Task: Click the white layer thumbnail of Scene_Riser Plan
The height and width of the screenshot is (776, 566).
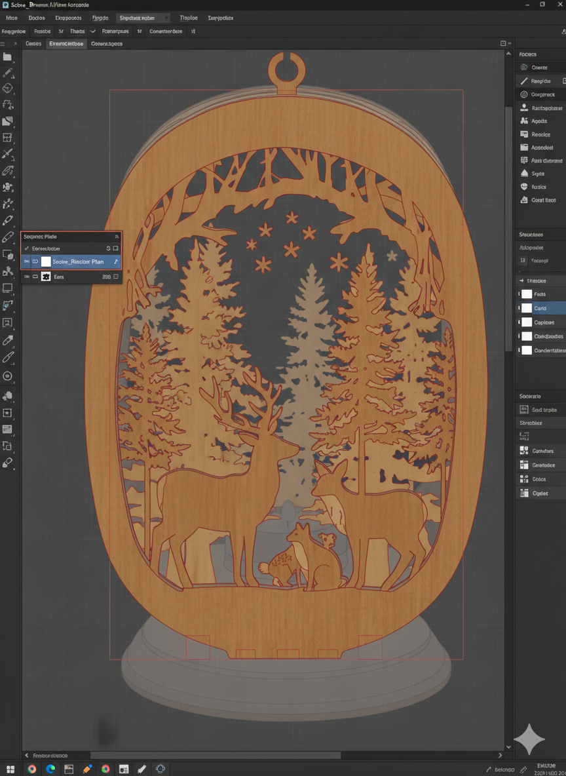Action: 47,261
